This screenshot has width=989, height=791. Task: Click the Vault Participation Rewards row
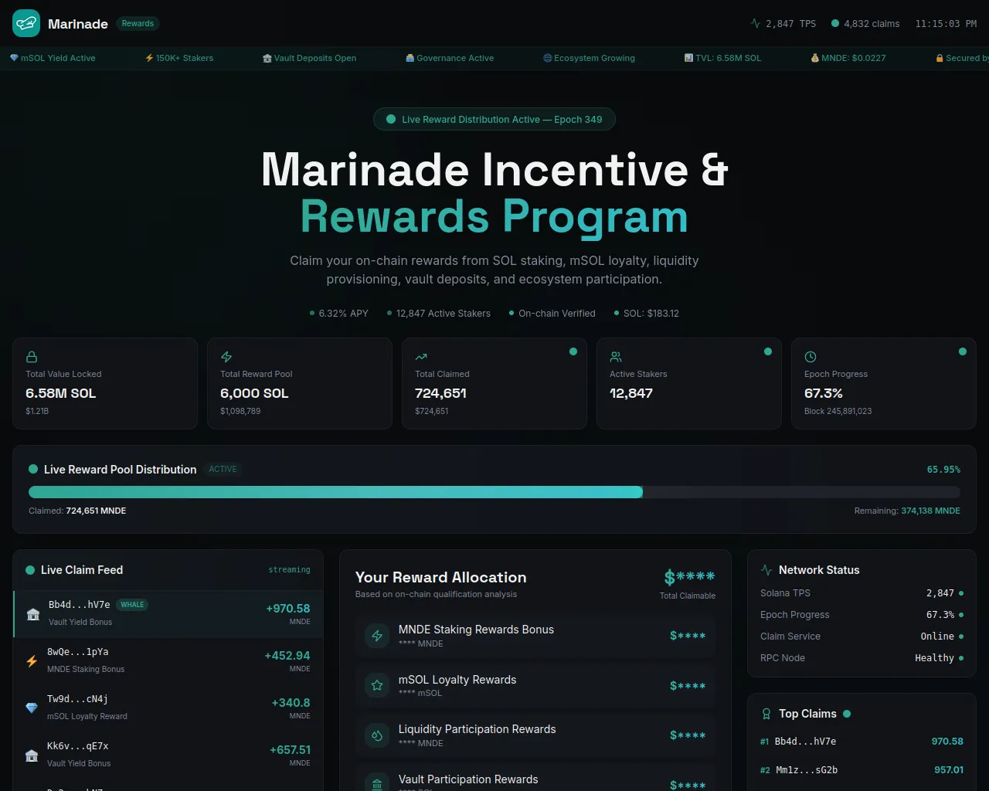[x=535, y=780]
